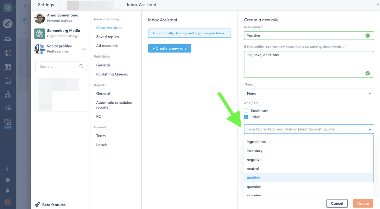Click the bar chart Reports icon
The width and height of the screenshot is (380, 209).
8,108
